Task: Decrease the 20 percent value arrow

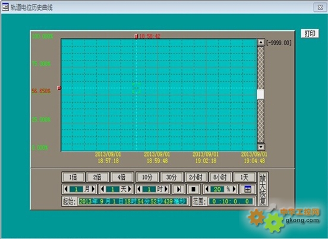Action: 207,189
